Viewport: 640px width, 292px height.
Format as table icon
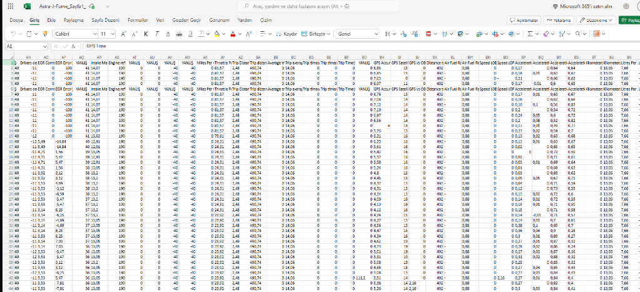(460, 34)
